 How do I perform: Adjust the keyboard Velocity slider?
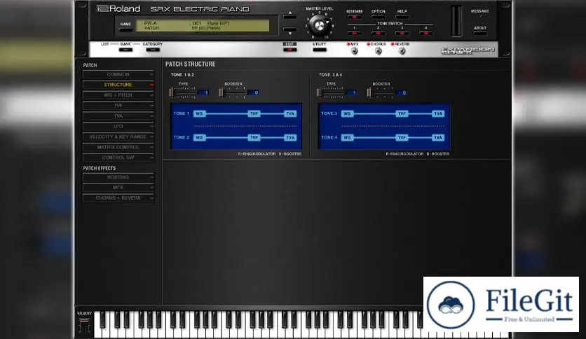(84, 320)
